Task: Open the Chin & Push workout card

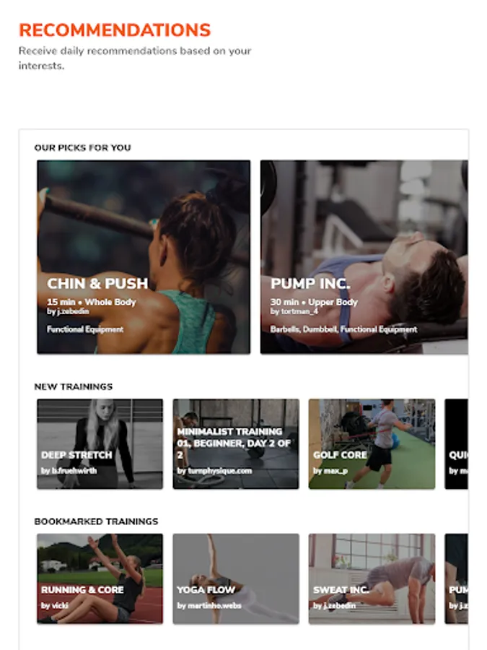Action: coord(144,257)
